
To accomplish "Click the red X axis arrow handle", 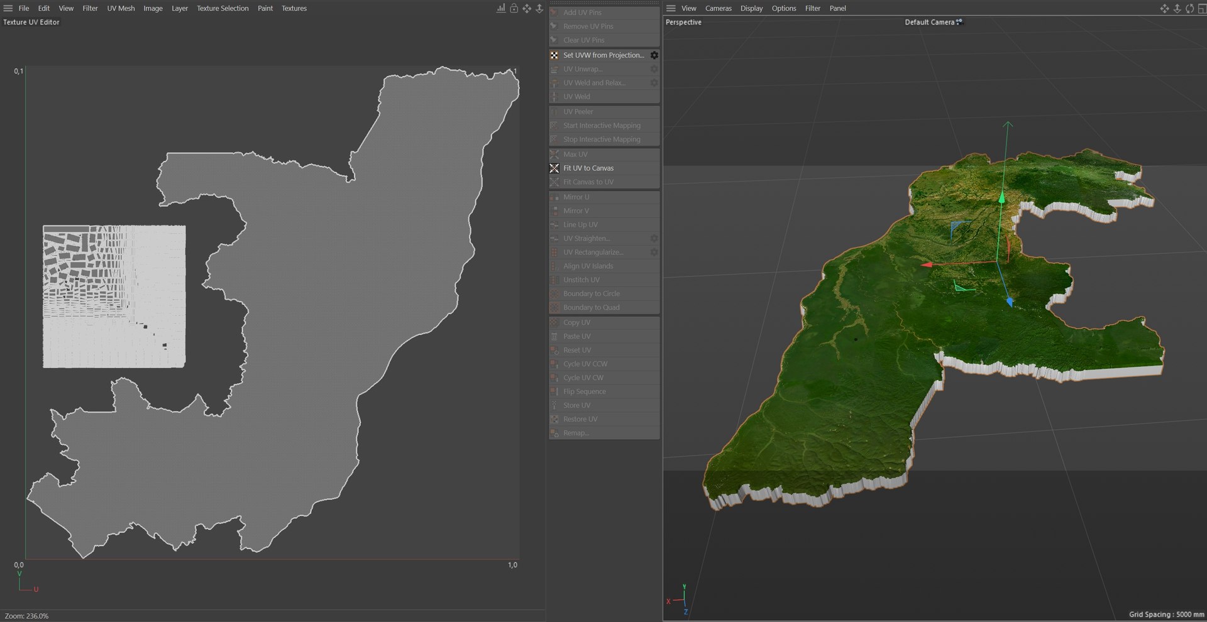I will tap(926, 265).
